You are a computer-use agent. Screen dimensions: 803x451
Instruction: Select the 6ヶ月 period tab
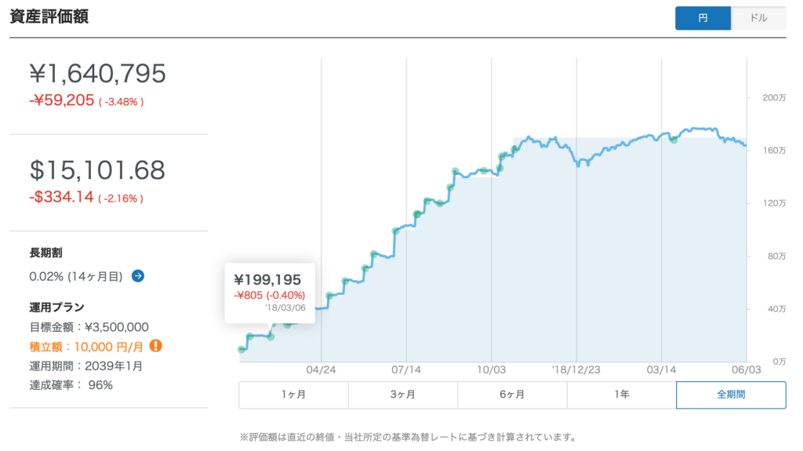[512, 395]
